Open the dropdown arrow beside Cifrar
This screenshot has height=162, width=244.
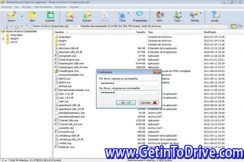tap(128, 13)
